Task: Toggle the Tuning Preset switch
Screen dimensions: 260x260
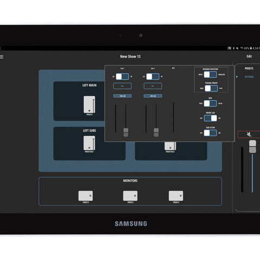Action: [211, 88]
